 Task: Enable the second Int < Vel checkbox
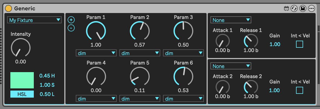pyautogui.click(x=300, y=90)
